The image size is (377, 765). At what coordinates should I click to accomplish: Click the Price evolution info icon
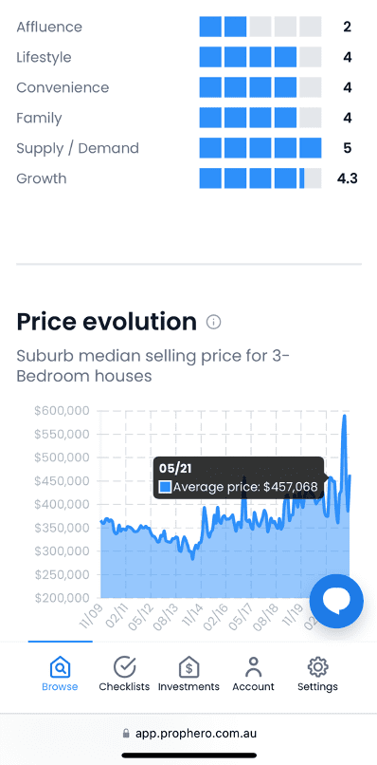[x=213, y=322]
